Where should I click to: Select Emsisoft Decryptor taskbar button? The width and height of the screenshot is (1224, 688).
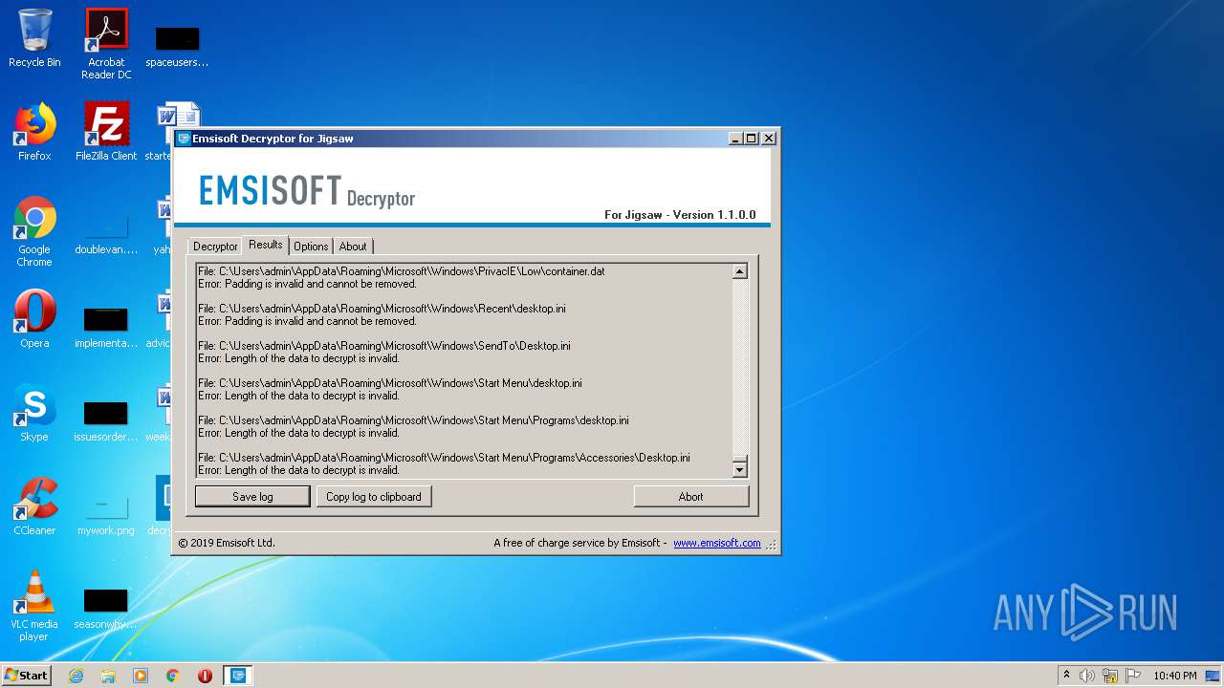(238, 676)
